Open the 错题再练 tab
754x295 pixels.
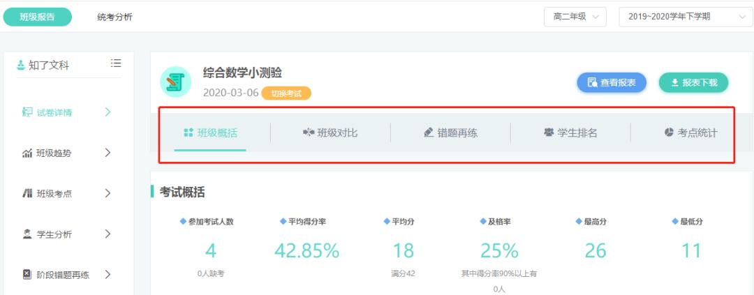point(450,133)
